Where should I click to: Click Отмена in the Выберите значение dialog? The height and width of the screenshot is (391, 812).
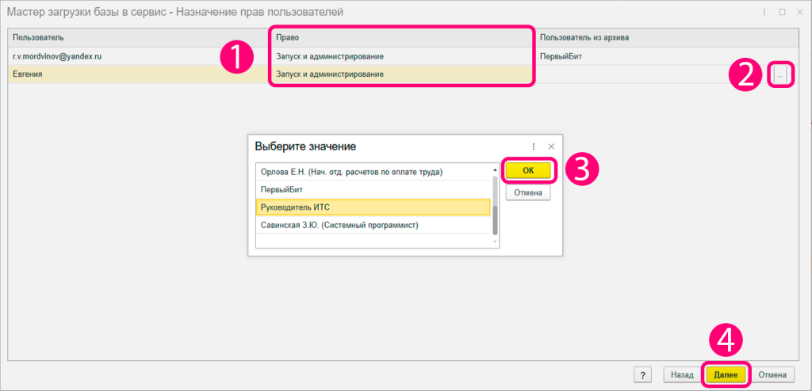(x=527, y=193)
